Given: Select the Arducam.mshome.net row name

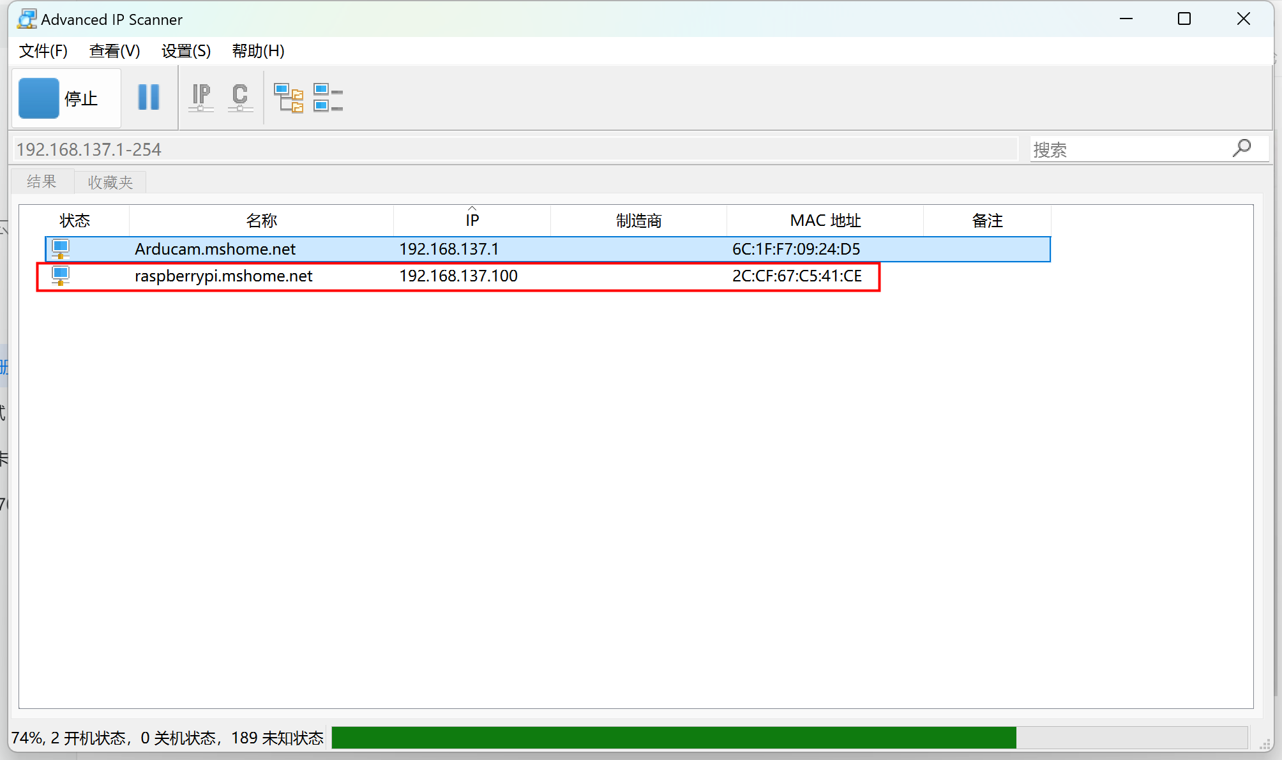Looking at the screenshot, I should point(215,249).
